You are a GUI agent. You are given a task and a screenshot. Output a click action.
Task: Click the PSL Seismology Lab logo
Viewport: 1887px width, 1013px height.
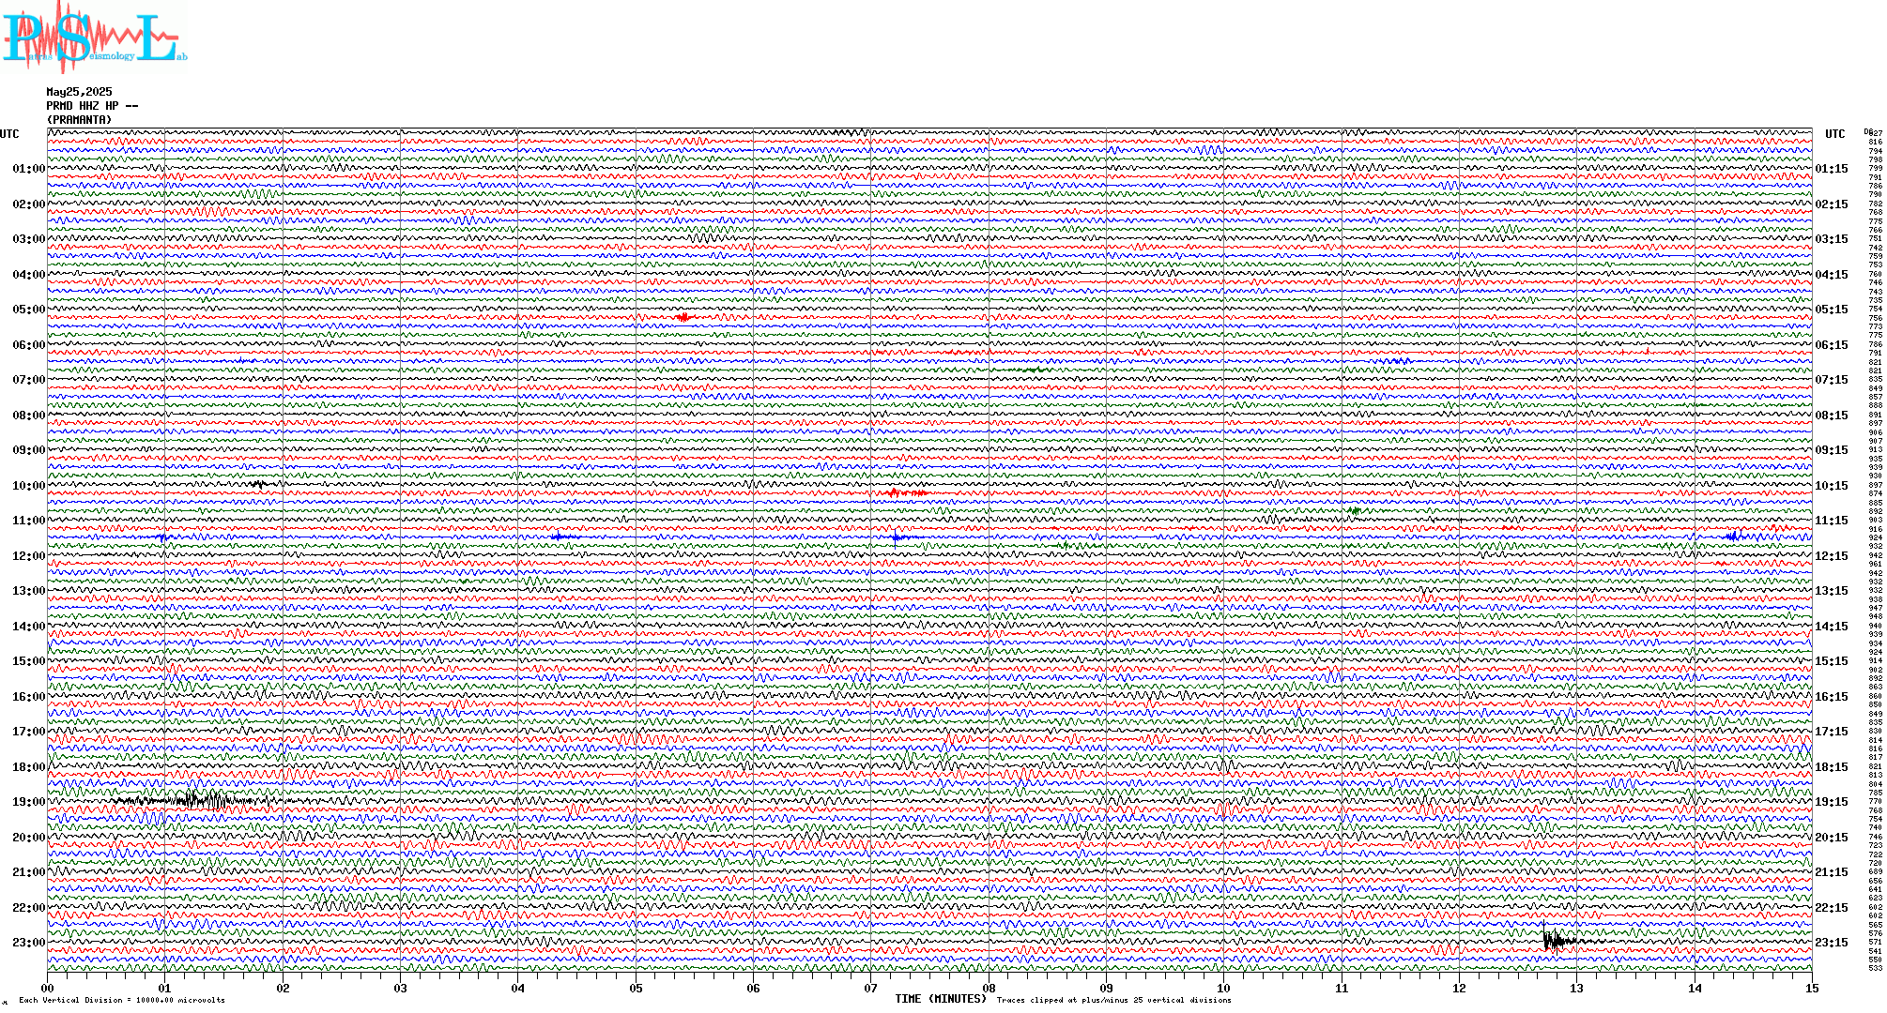tap(94, 36)
